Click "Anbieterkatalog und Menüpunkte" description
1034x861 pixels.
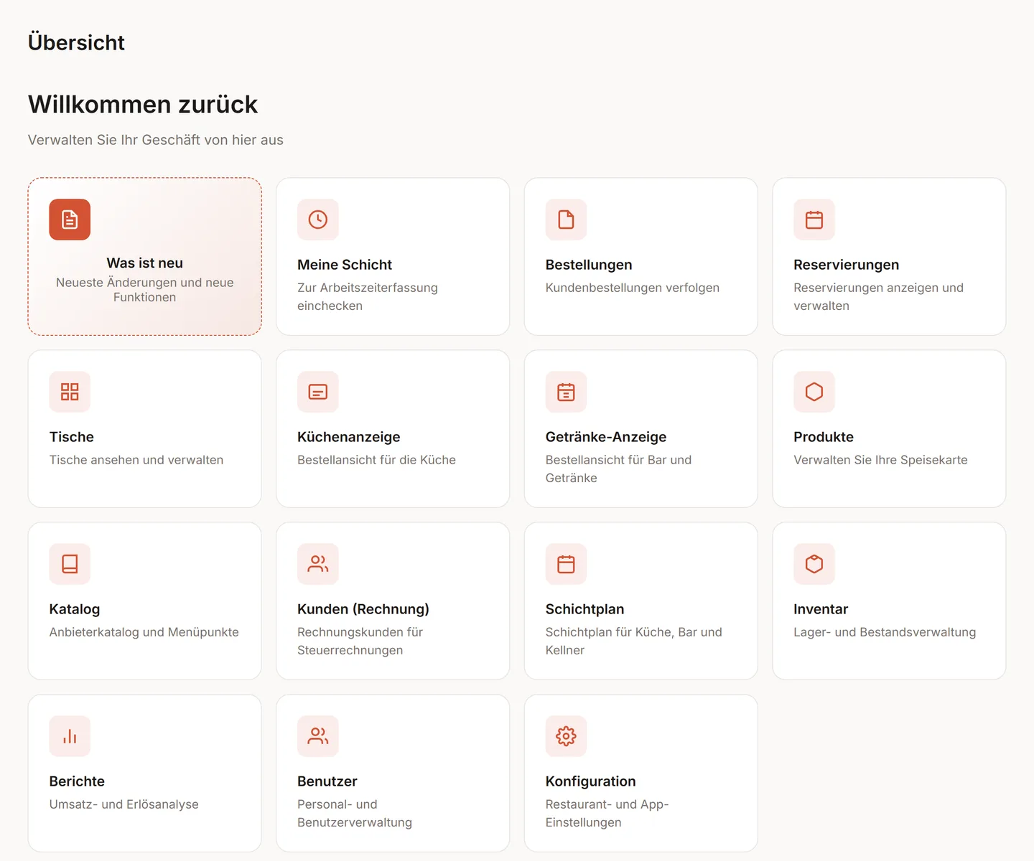pos(144,632)
